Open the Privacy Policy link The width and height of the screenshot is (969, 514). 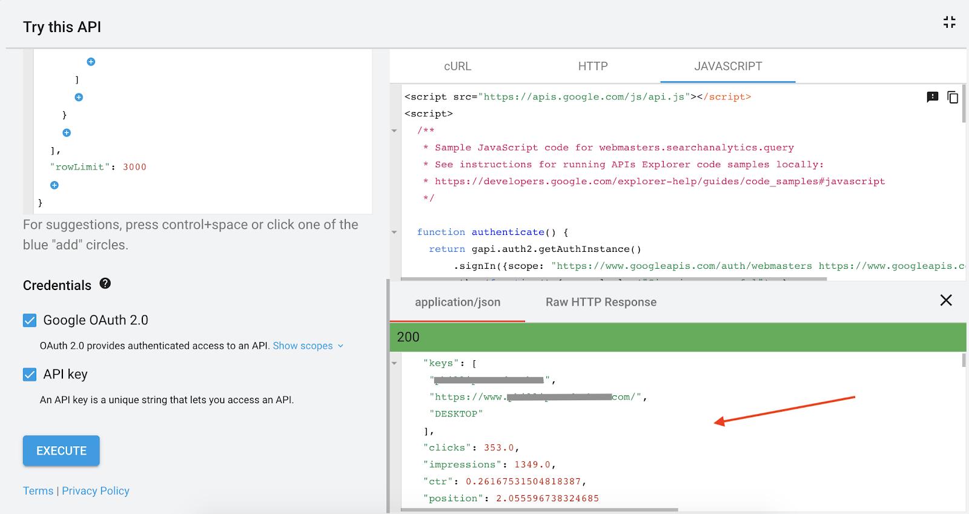(x=96, y=491)
